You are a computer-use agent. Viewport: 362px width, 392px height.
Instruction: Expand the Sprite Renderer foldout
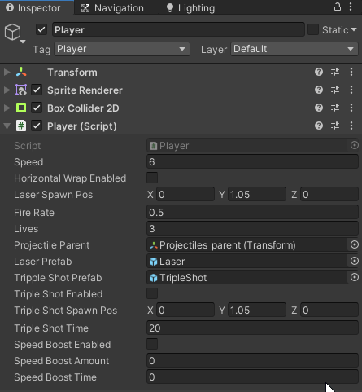pos(7,90)
